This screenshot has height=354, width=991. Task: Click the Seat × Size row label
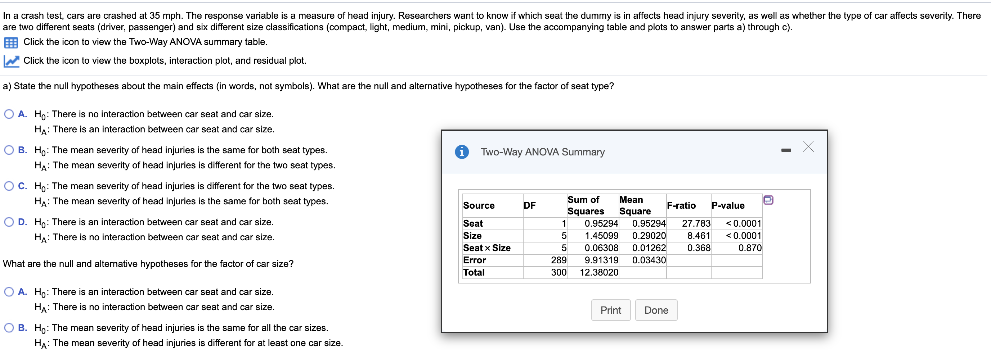point(486,248)
